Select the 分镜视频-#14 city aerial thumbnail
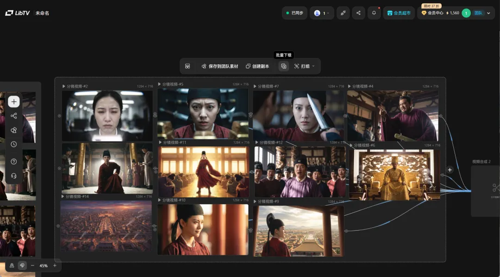Image resolution: width=500 pixels, height=277 pixels. (x=106, y=226)
